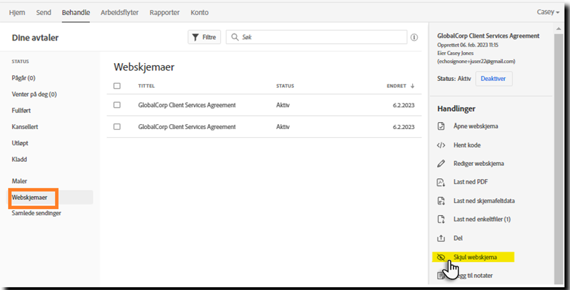Viewport: 570px width, 290px height.
Task: Check the second GlobalCorp agreement checkbox
Action: (x=117, y=127)
